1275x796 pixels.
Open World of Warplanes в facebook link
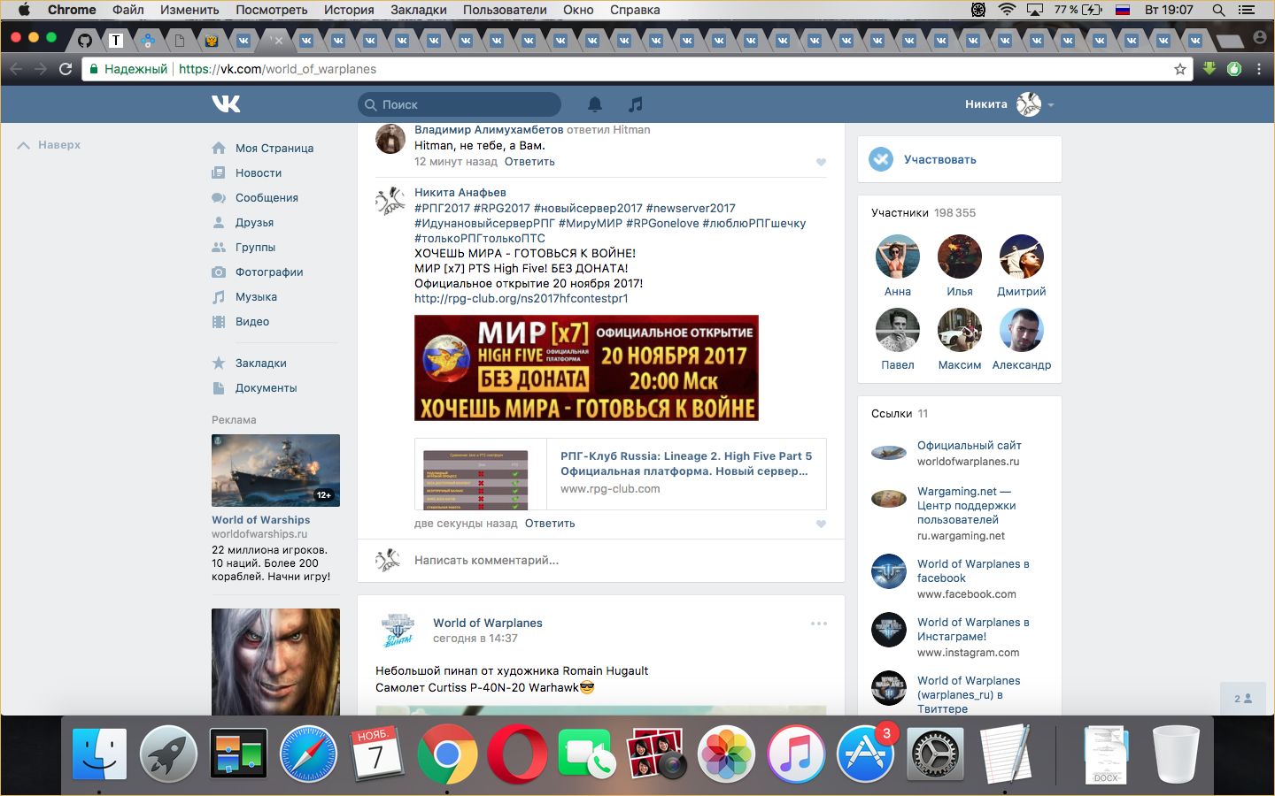[973, 571]
